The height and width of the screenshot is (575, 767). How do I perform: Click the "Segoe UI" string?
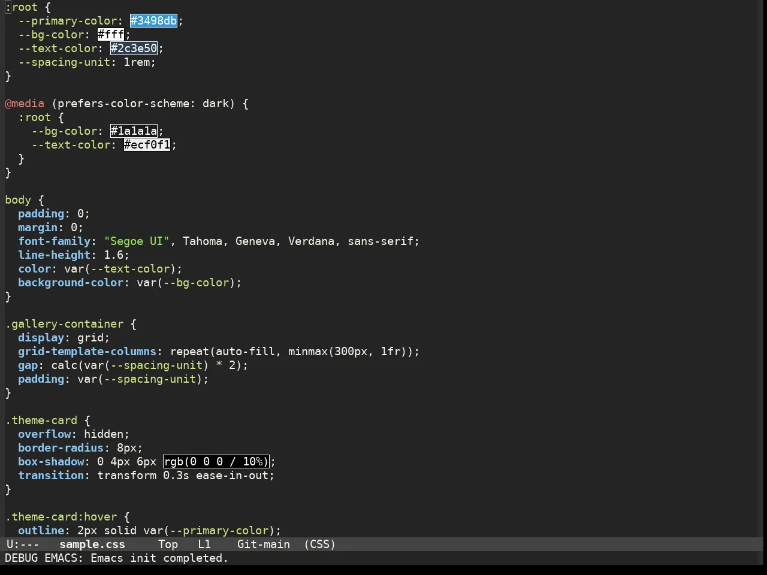(x=137, y=241)
